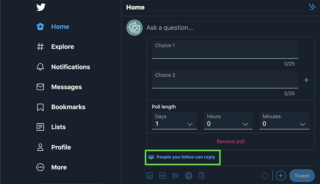
Task: Open Notifications from the sidebar
Action: pyautogui.click(x=70, y=67)
